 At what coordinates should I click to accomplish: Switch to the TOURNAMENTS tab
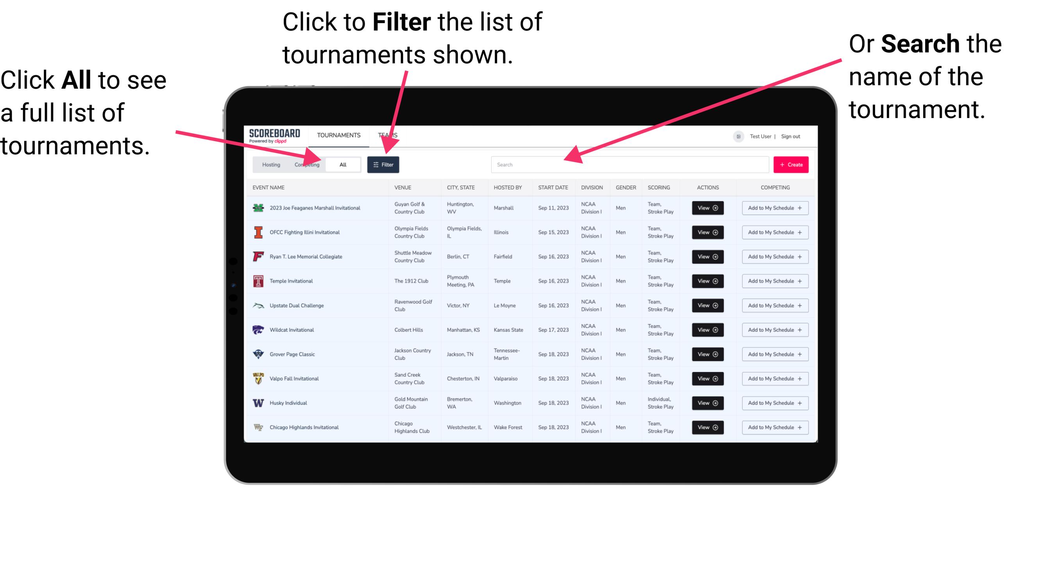coord(338,135)
